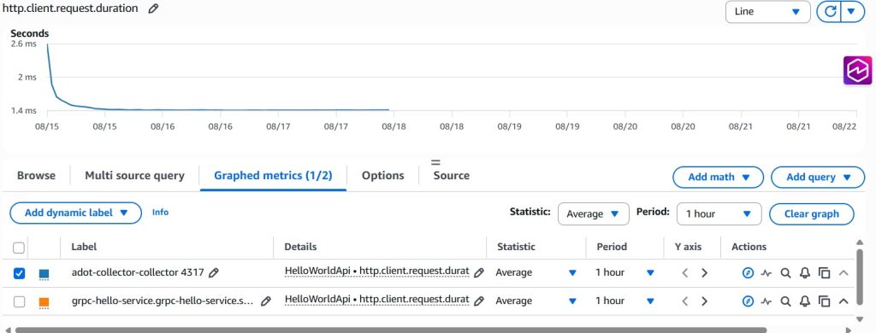
Task: Move grpc-hello-service row up with chevron
Action: click(843, 301)
